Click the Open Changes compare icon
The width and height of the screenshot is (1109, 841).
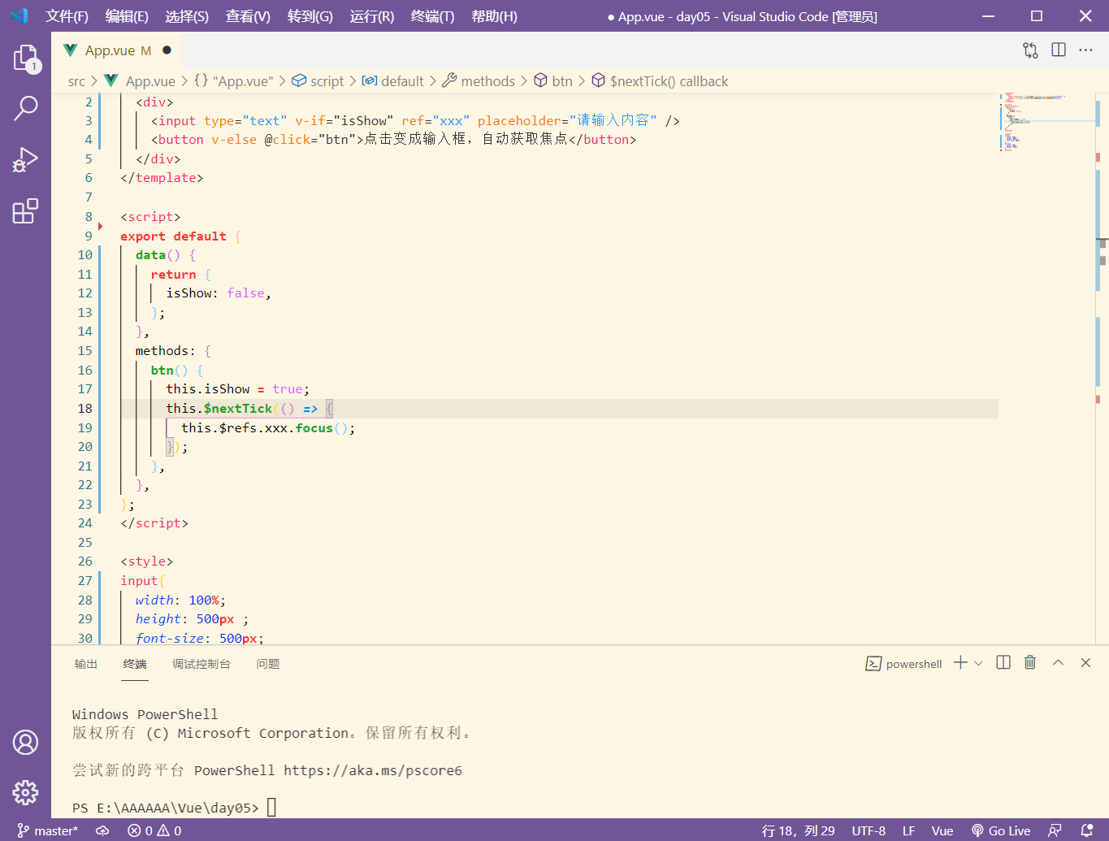(1030, 50)
